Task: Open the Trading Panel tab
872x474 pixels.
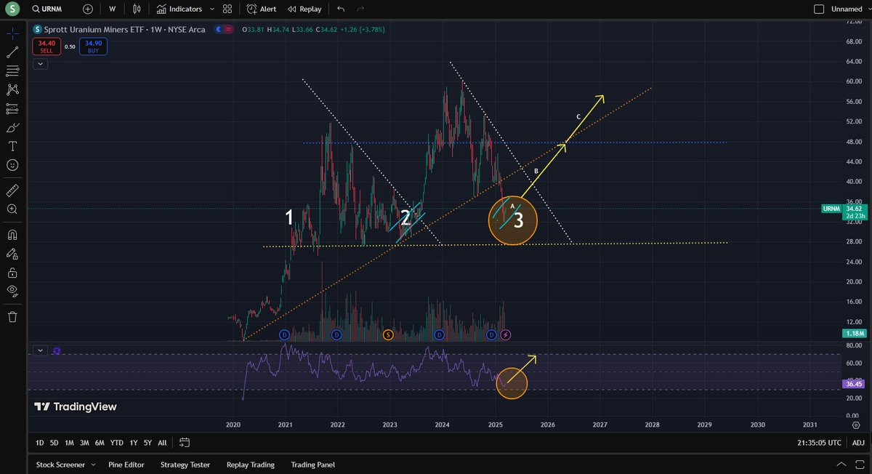Action: 313,465
